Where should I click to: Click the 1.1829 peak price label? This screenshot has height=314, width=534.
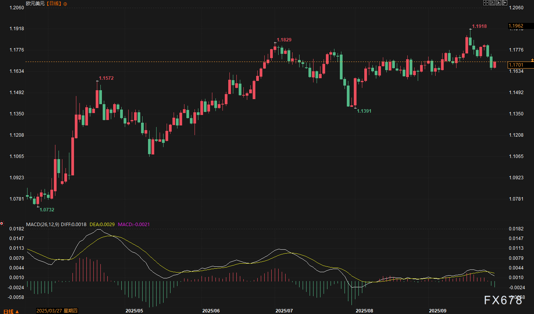284,39
